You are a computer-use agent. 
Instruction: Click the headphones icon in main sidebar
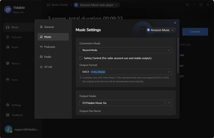point(8,27)
